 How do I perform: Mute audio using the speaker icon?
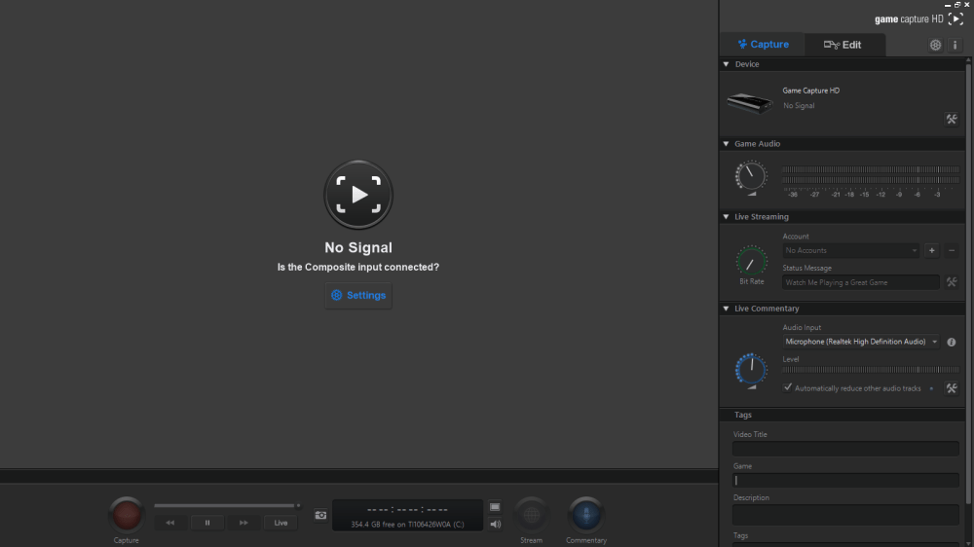495,525
